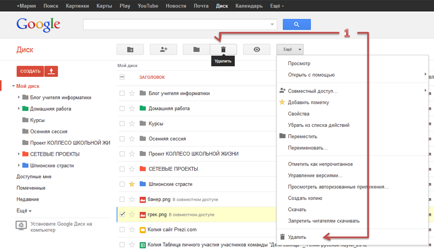Open the Ещё toolbar dropdown
The image size is (434, 251).
click(x=290, y=49)
